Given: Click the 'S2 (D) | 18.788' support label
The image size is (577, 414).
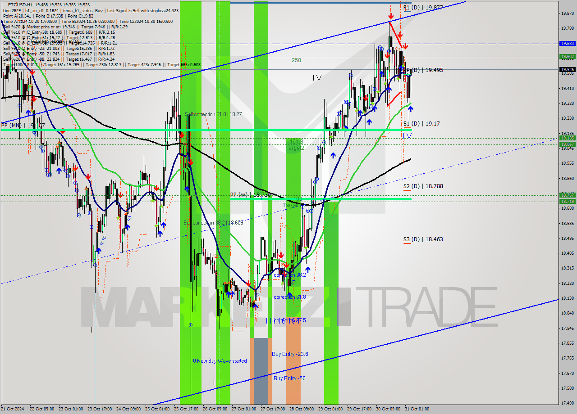Looking at the screenshot, I should coord(423,186).
